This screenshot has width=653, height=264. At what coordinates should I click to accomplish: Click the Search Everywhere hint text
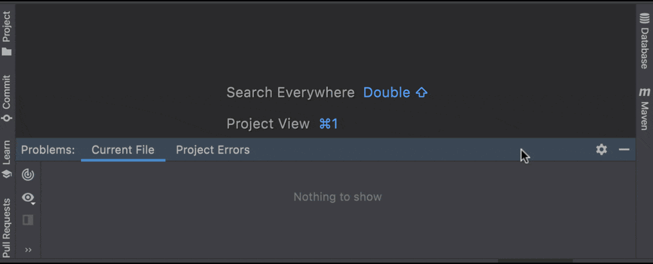pyautogui.click(x=290, y=93)
